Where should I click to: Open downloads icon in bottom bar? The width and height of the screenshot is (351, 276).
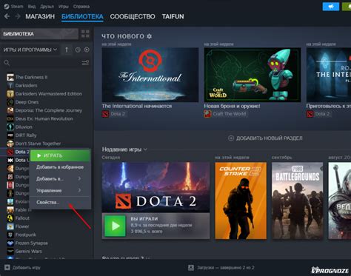coord(191,267)
